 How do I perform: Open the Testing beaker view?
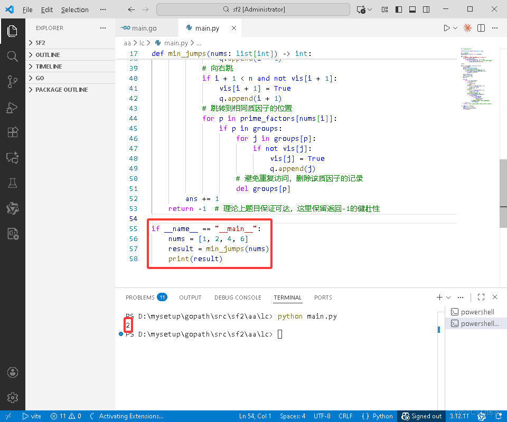(12, 183)
